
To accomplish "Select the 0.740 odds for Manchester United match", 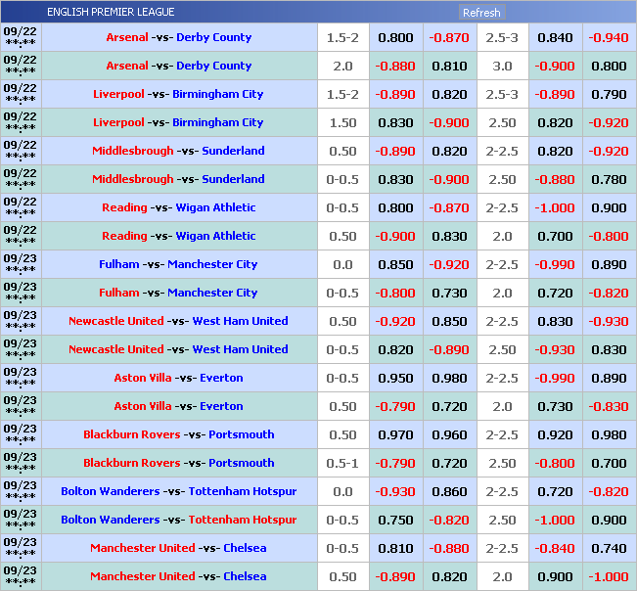I will click(x=608, y=548).
